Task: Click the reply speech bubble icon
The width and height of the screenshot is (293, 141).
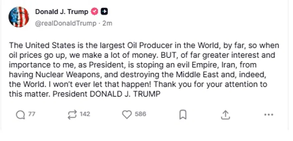Action: coord(20,115)
